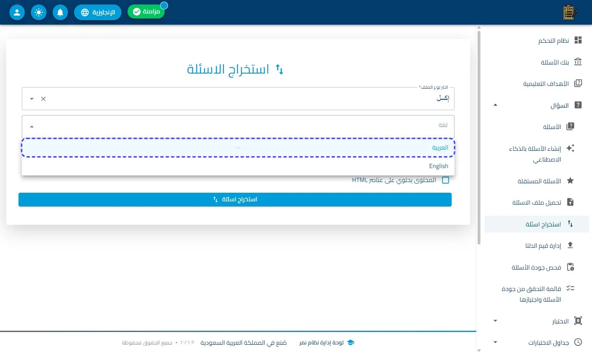Open file type dropdown arrow
The height and width of the screenshot is (353, 592).
pyautogui.click(x=32, y=99)
